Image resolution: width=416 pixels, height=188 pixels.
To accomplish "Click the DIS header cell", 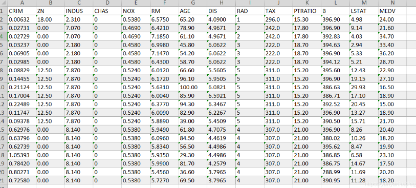I will pos(222,11).
